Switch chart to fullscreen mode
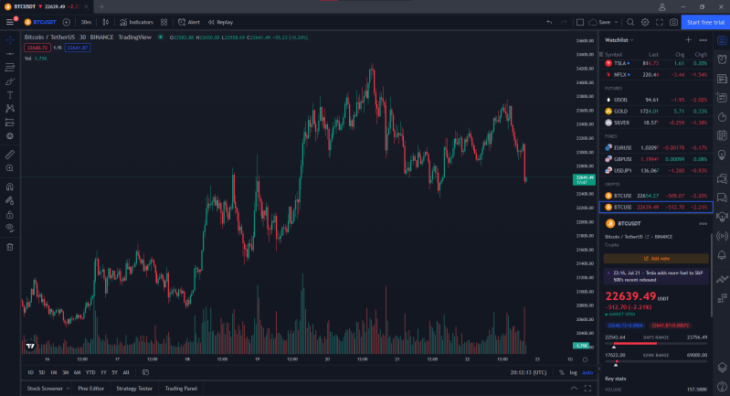The height and width of the screenshot is (396, 730). coord(660,22)
